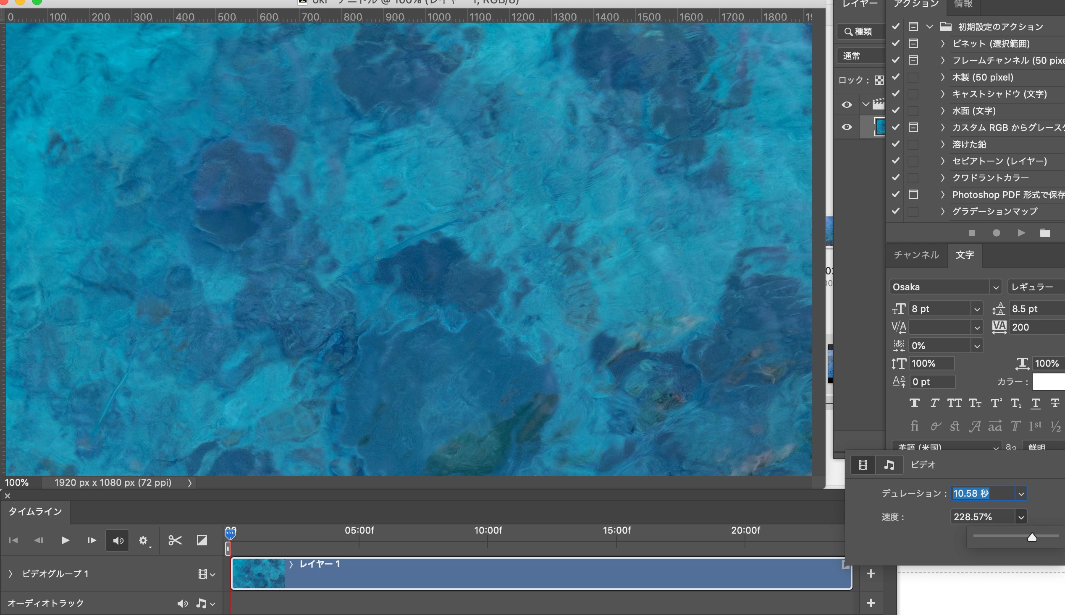Click the scissors split-at-playhead icon

(175, 540)
